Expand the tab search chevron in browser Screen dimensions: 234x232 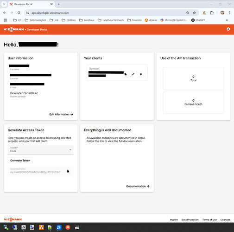click(4, 4)
